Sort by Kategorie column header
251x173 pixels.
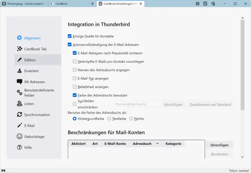click(173, 144)
